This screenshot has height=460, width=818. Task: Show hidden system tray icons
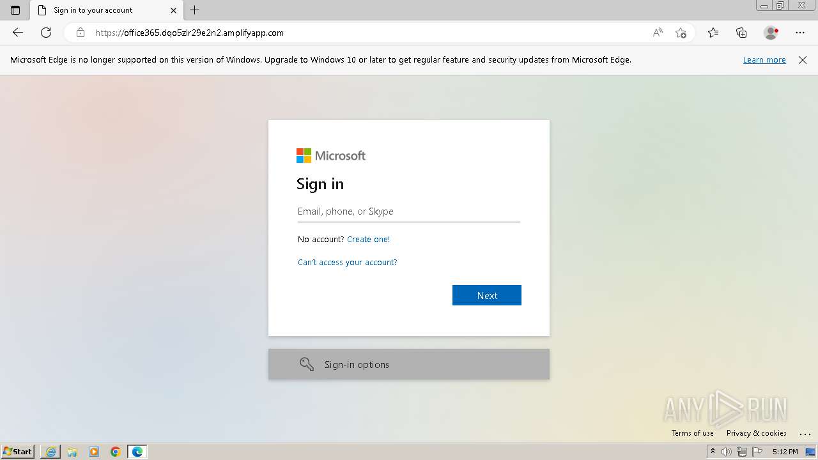coord(713,452)
